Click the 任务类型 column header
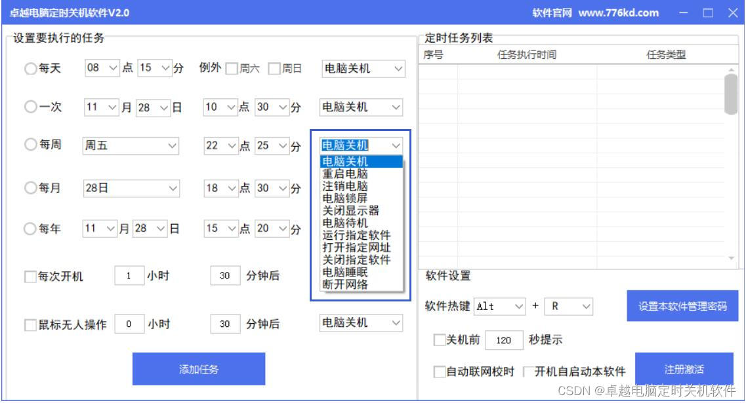 pos(666,54)
